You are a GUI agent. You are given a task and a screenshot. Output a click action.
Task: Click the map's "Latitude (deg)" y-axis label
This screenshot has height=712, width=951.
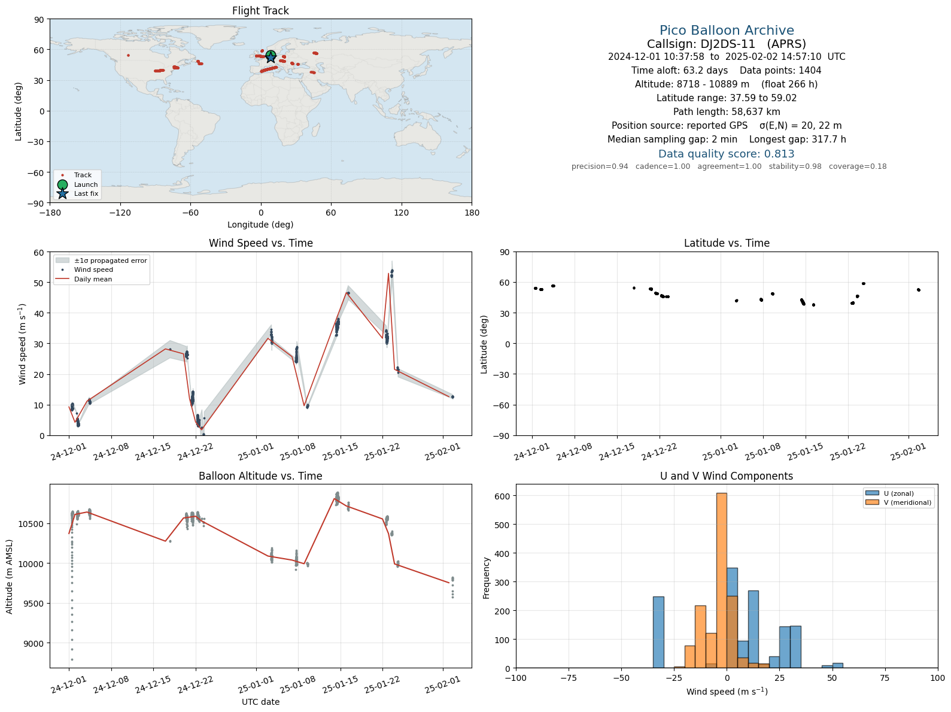tap(19, 111)
